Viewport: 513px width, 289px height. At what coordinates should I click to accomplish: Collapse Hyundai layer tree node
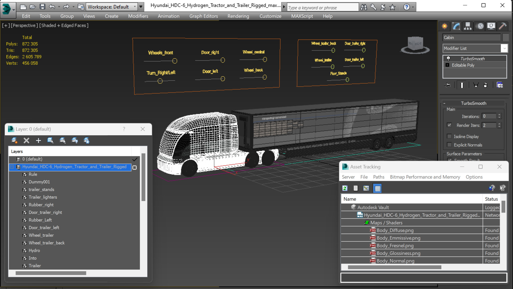click(12, 167)
